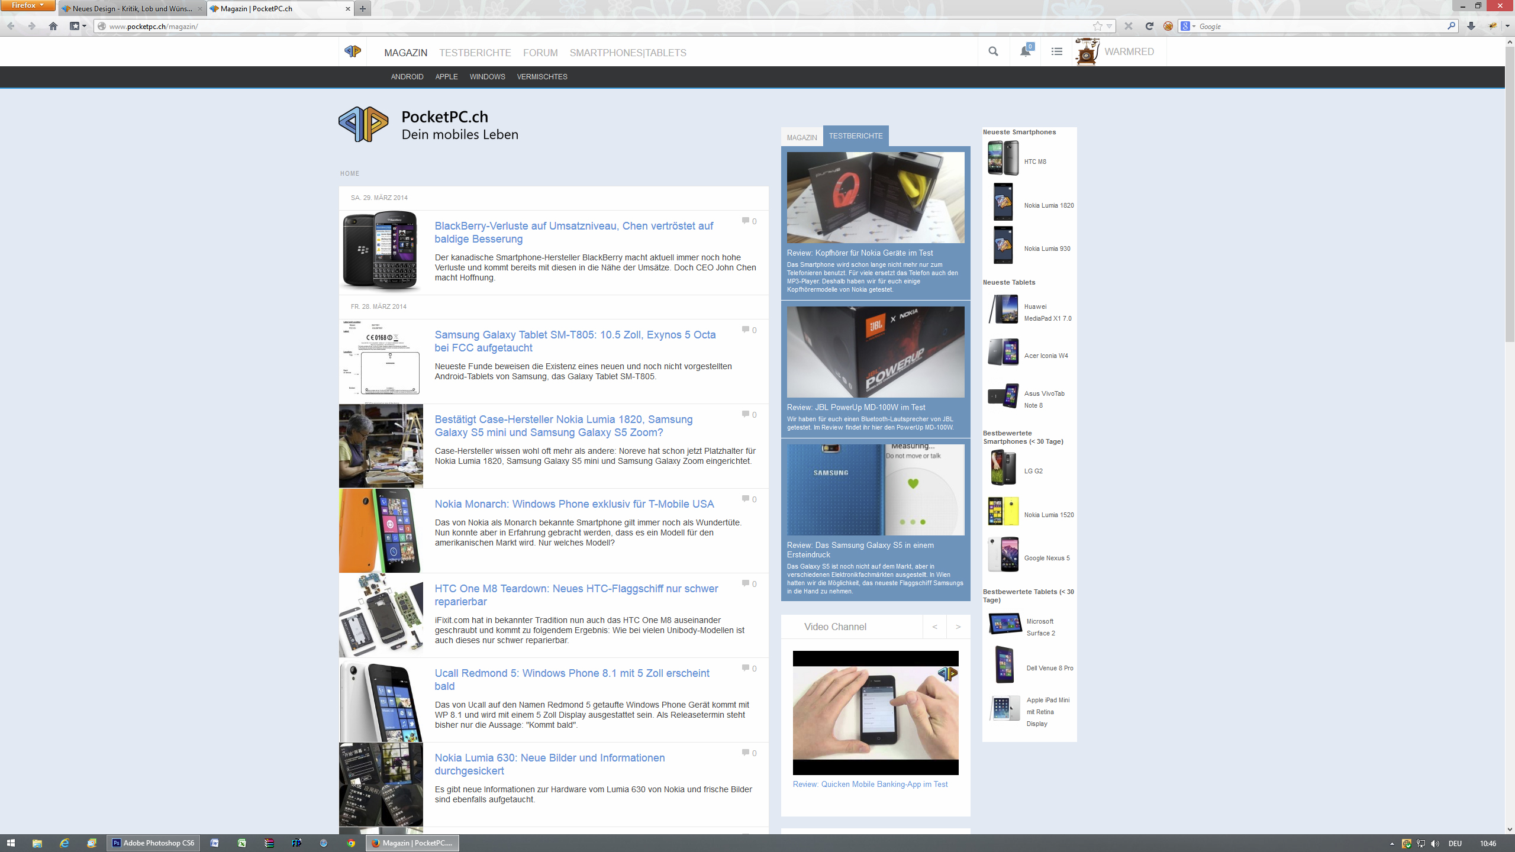1515x852 pixels.
Task: Expand the toolbar overflow arrow at right
Action: pyautogui.click(x=1507, y=26)
